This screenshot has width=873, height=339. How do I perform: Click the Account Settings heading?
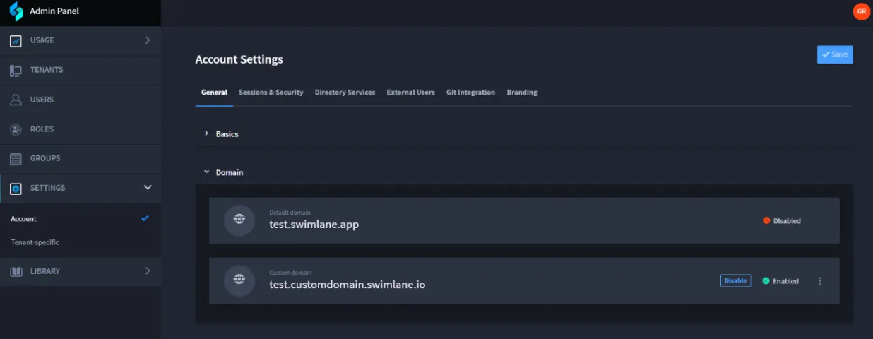click(x=239, y=59)
